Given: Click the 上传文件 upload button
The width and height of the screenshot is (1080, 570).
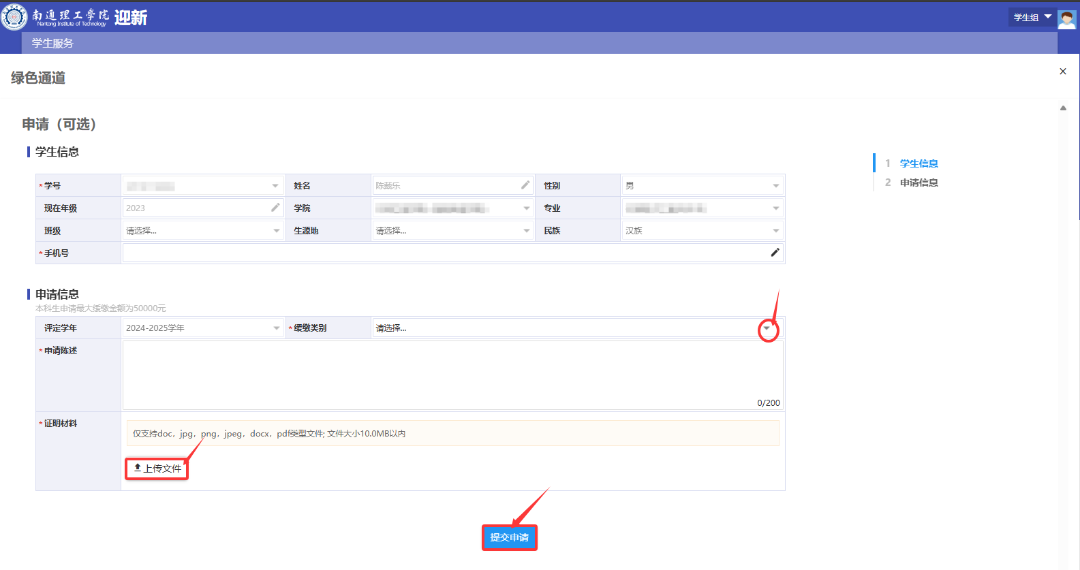Looking at the screenshot, I should tap(157, 469).
